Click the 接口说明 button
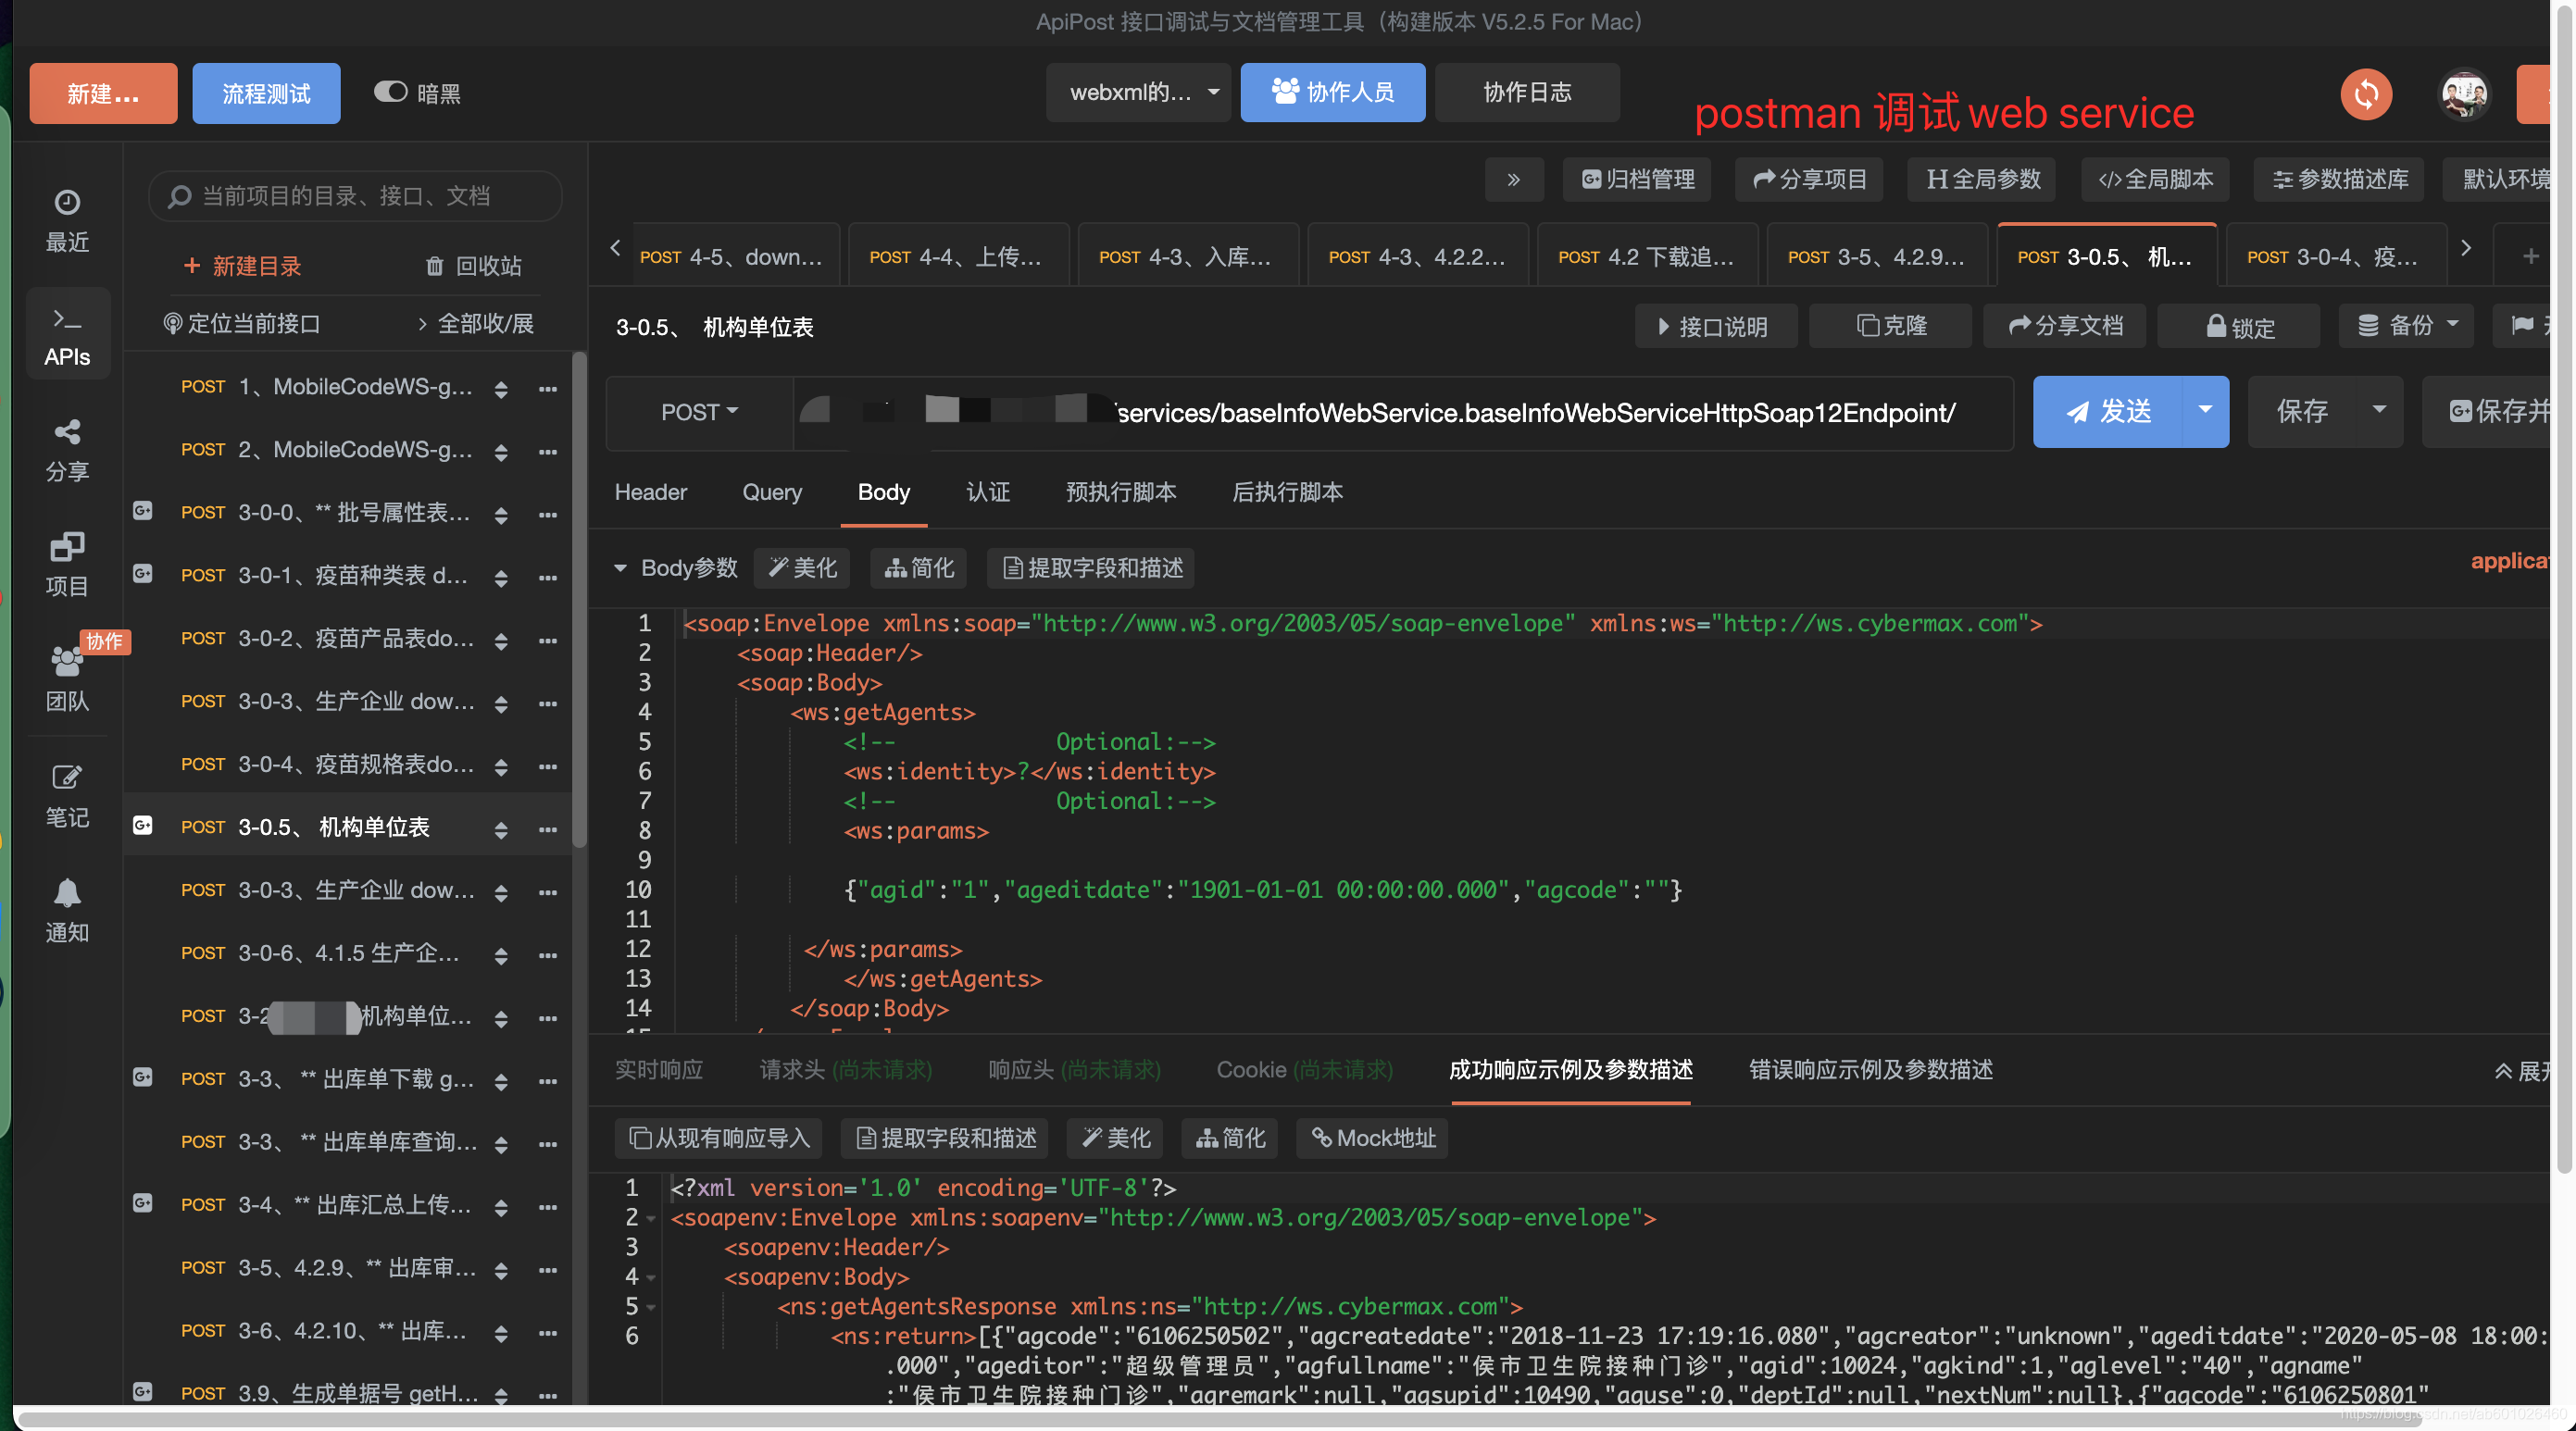This screenshot has height=1431, width=2576. 1716,326
